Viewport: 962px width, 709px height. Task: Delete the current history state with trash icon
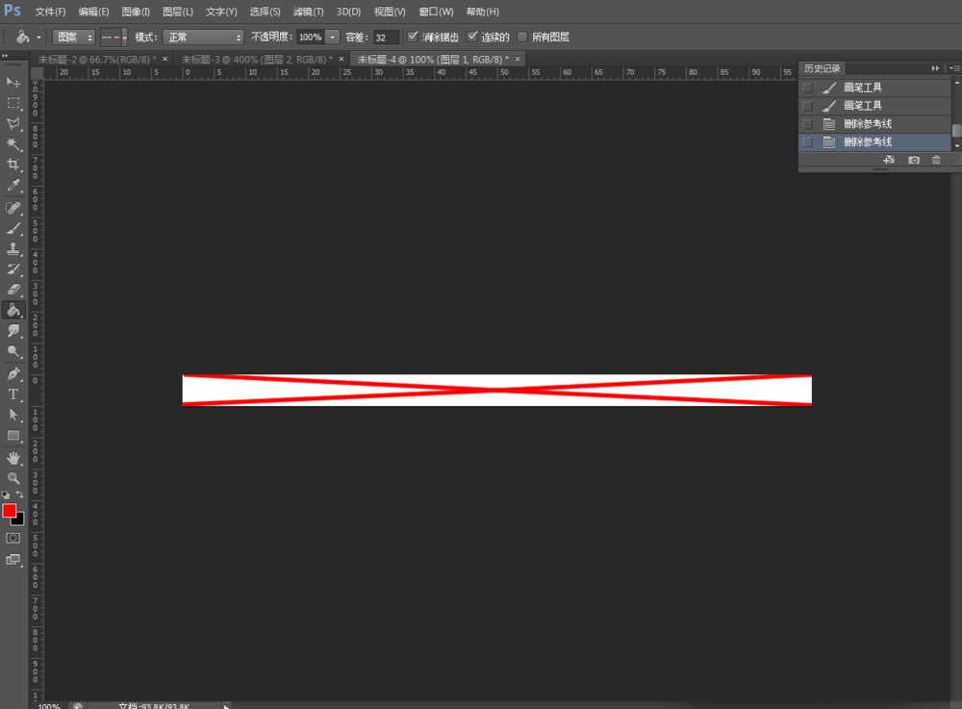(x=936, y=160)
